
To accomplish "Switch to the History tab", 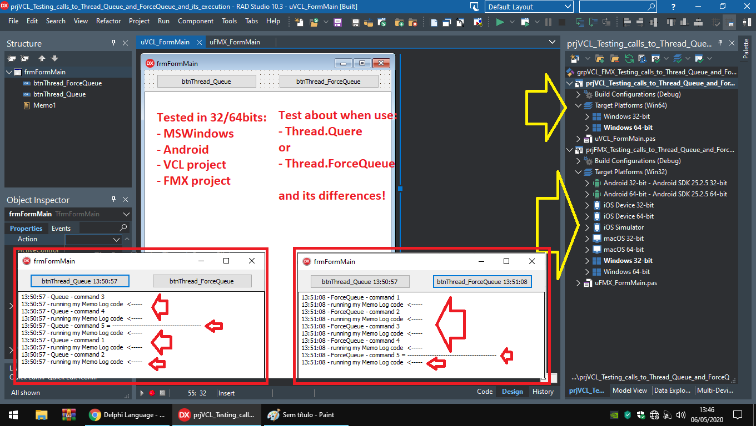I will [x=543, y=392].
